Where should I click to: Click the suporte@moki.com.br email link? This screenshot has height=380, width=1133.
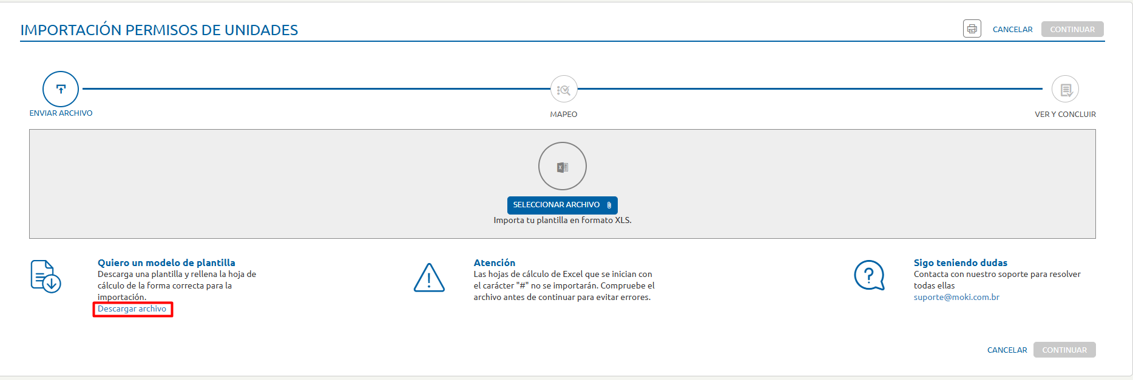956,298
